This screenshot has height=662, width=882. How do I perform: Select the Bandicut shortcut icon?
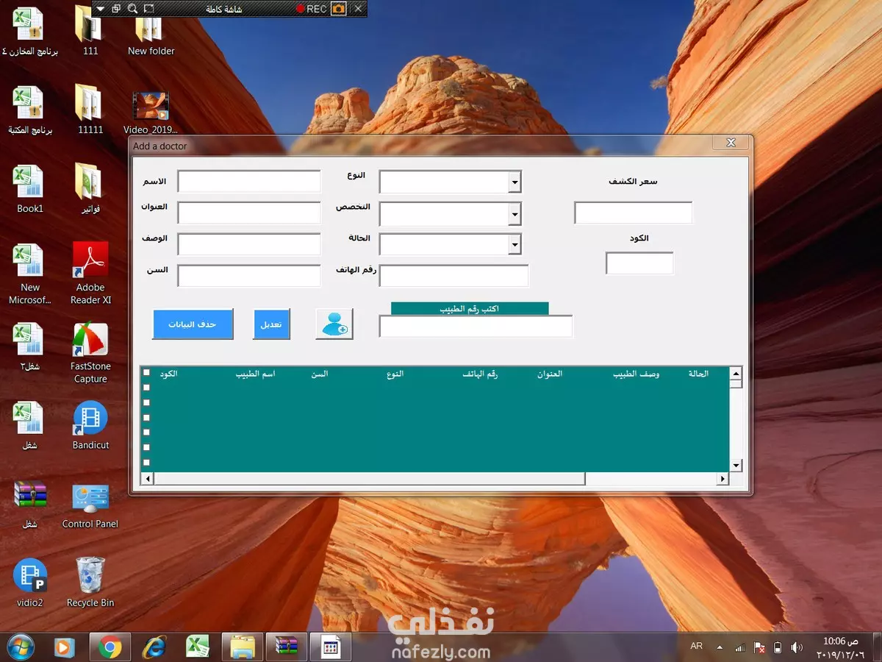pos(90,425)
